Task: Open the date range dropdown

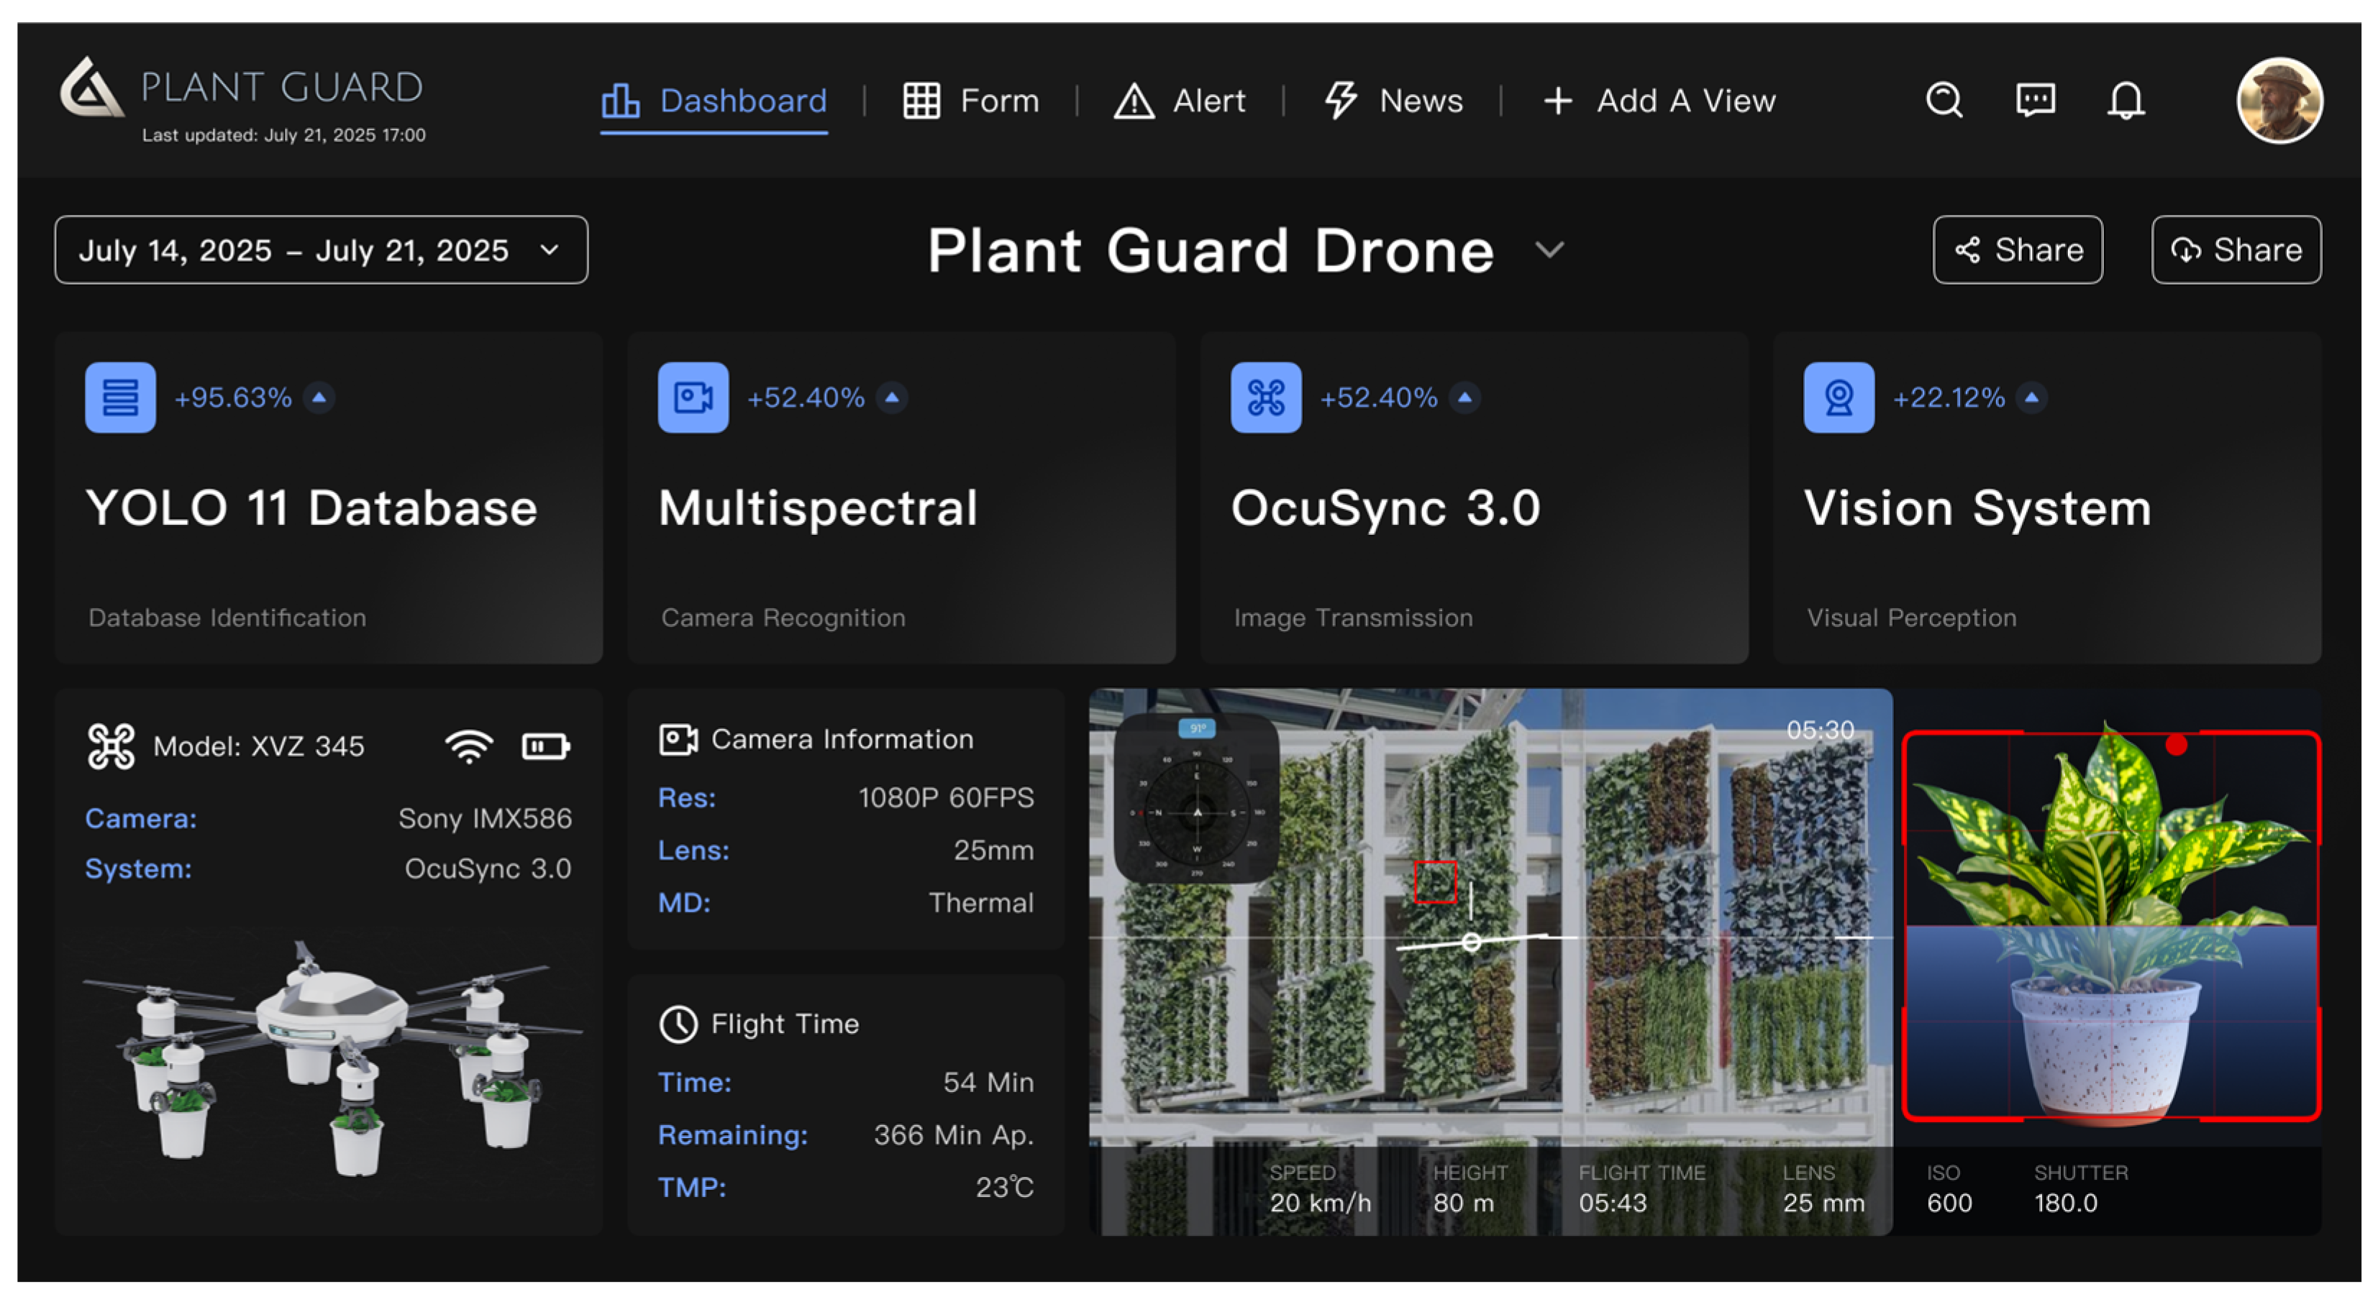Action: click(x=320, y=250)
